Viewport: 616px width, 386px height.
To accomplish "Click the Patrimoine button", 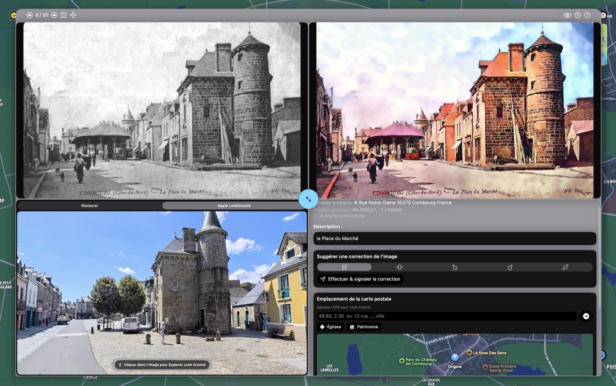I will (364, 327).
